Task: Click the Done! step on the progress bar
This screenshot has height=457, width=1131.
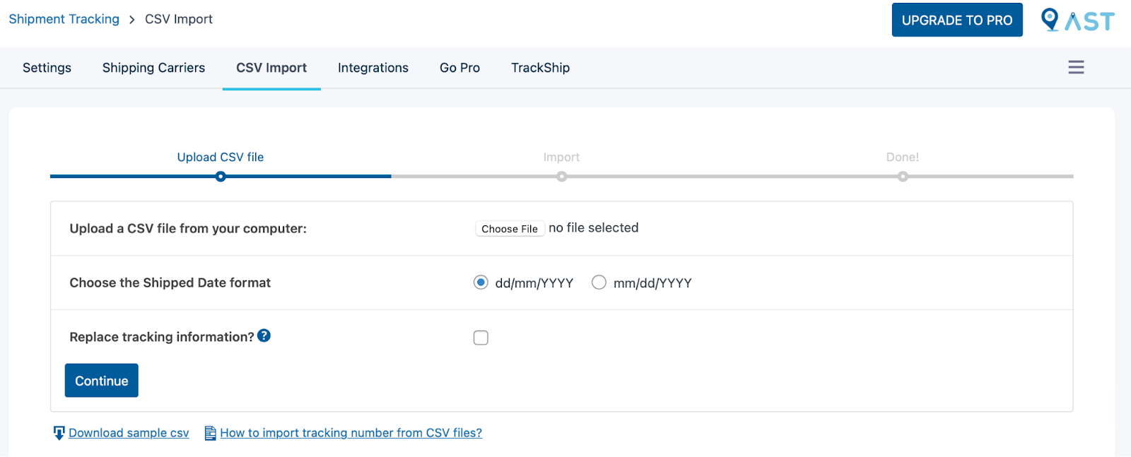Action: (901, 176)
